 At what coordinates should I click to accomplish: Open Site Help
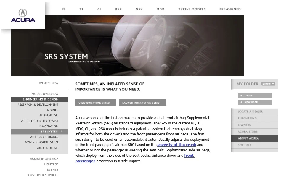tap(255, 145)
